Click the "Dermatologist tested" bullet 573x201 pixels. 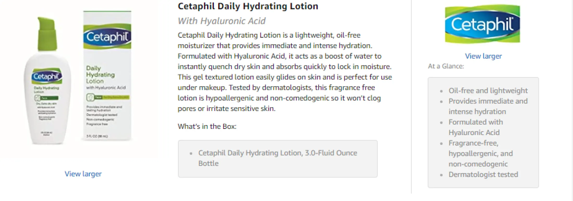pos(483,175)
